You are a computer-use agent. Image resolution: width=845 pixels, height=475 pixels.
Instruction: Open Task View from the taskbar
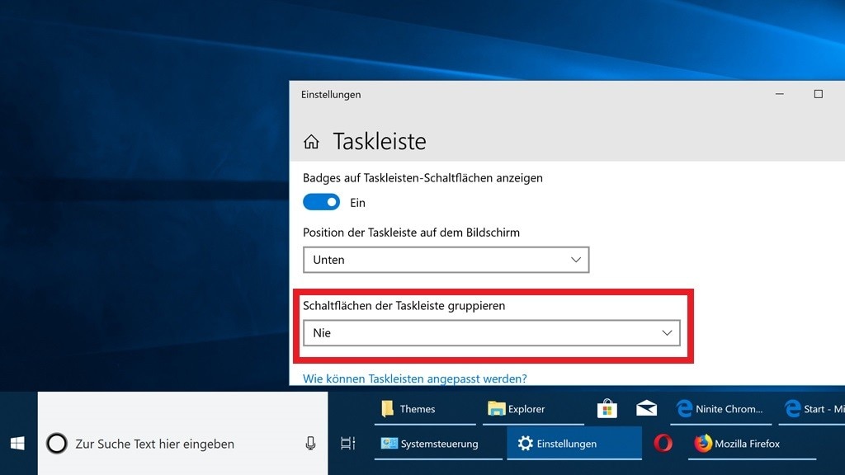tap(347, 443)
